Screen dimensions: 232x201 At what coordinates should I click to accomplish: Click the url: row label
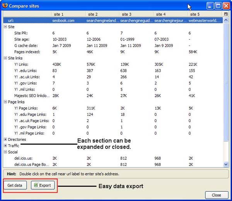tap(11, 20)
